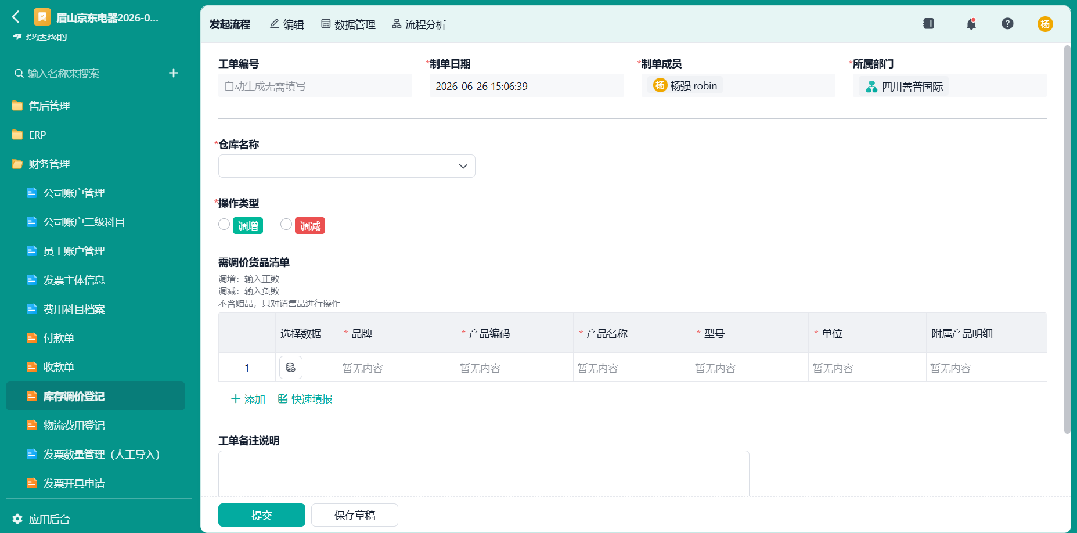Open 公司账户二级科目 form
The image size is (1077, 533).
(x=95, y=222)
